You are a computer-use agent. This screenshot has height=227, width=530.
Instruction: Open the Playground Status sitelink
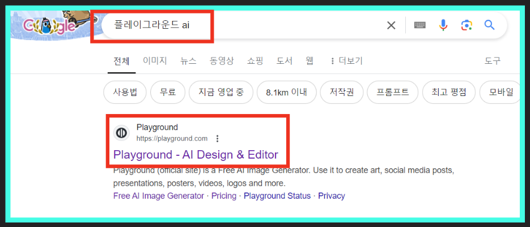pyautogui.click(x=277, y=196)
